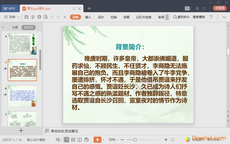The width and height of the screenshot is (230, 144).
Task: Click the presenter rehearsal icon
Action: (86, 140)
